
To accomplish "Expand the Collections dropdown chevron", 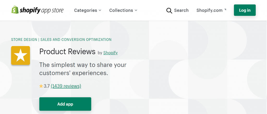I will (x=136, y=10).
